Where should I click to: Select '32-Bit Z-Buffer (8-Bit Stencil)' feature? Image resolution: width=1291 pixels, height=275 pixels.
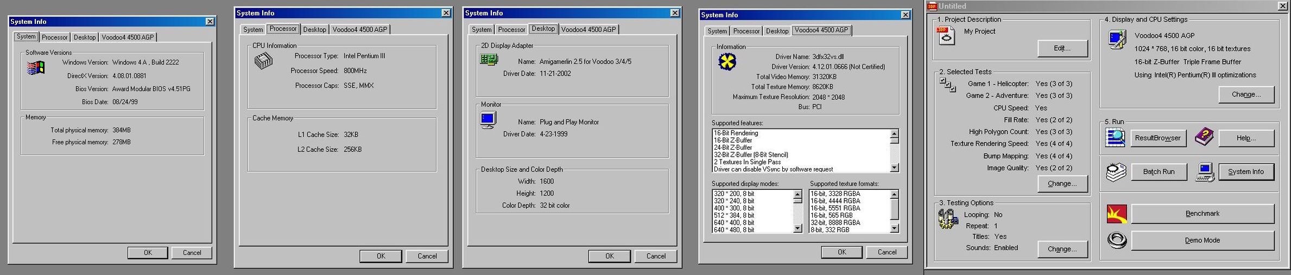coord(751,155)
